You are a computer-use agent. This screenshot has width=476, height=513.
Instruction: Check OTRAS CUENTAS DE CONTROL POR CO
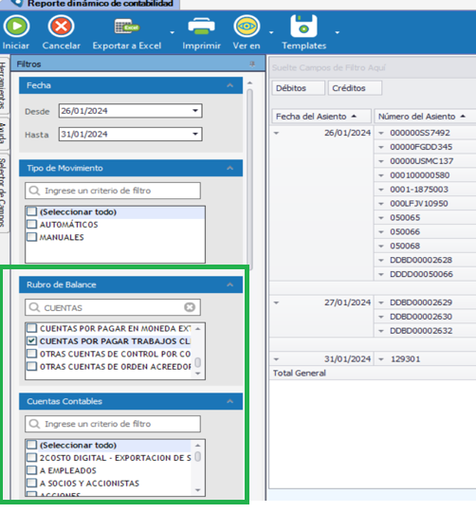tap(31, 354)
